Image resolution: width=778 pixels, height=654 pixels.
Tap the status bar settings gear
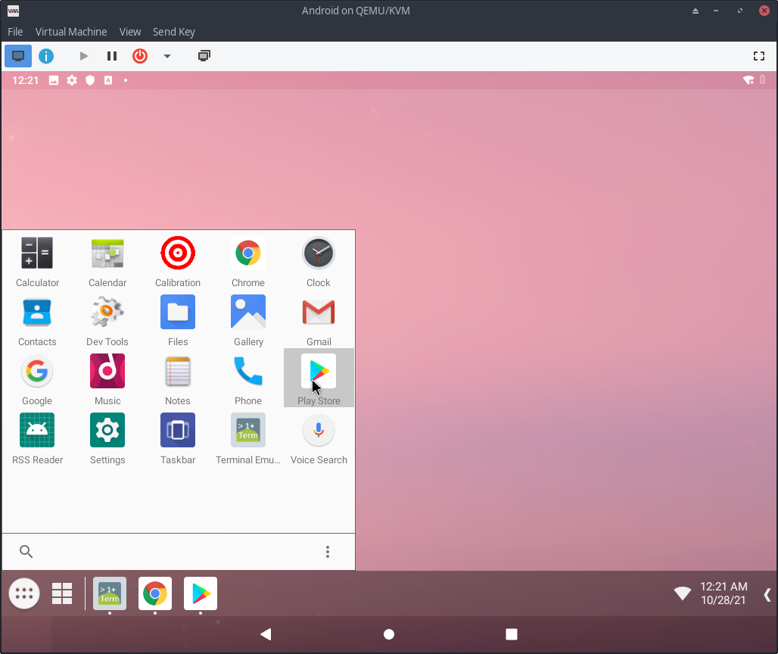point(72,80)
